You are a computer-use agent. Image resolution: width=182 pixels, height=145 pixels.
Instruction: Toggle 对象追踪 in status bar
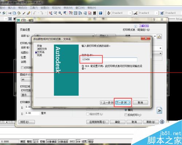(x=63, y=142)
